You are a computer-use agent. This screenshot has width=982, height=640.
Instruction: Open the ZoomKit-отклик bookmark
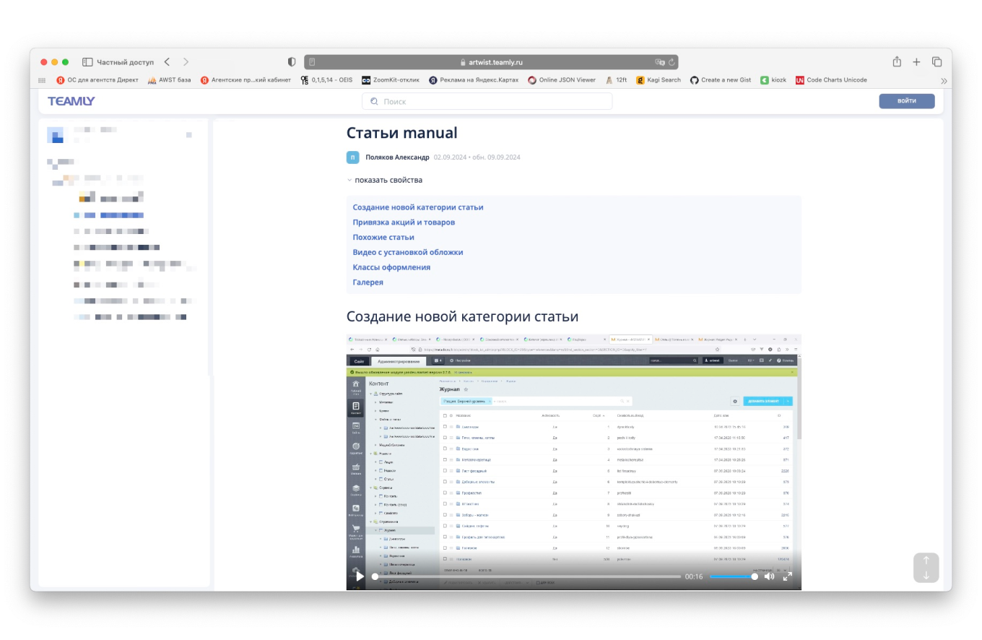click(x=390, y=80)
